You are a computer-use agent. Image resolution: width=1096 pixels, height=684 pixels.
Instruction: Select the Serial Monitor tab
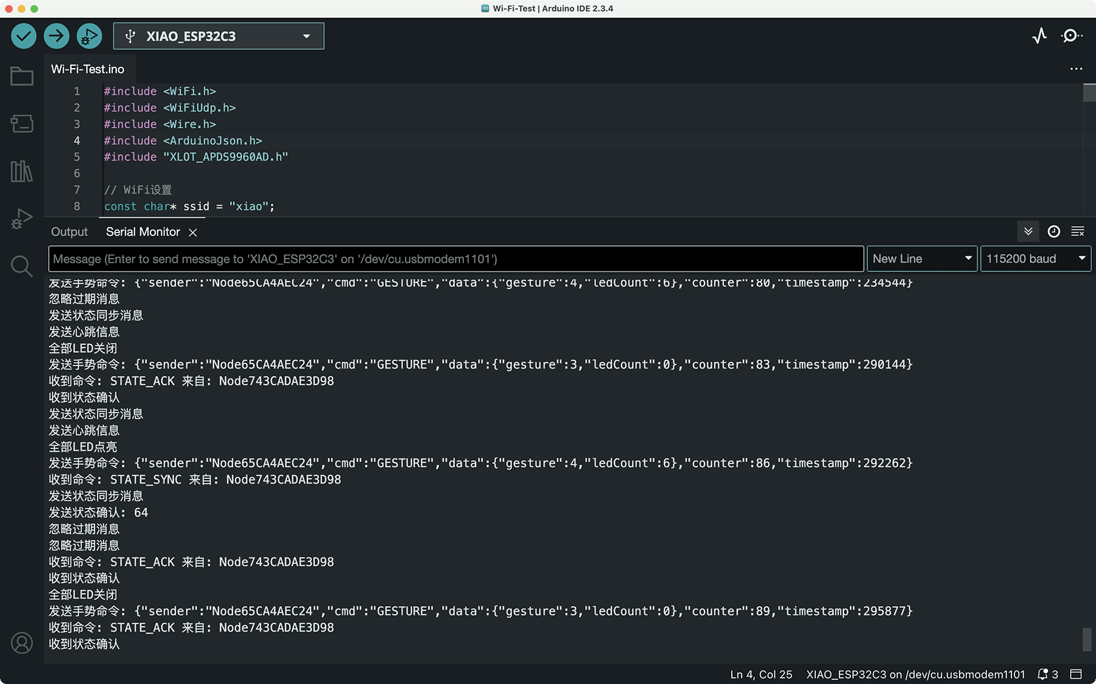(143, 232)
